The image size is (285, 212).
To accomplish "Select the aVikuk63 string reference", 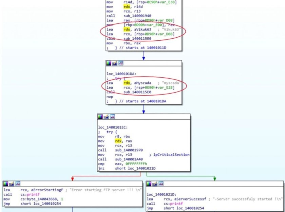I will [143, 30].
